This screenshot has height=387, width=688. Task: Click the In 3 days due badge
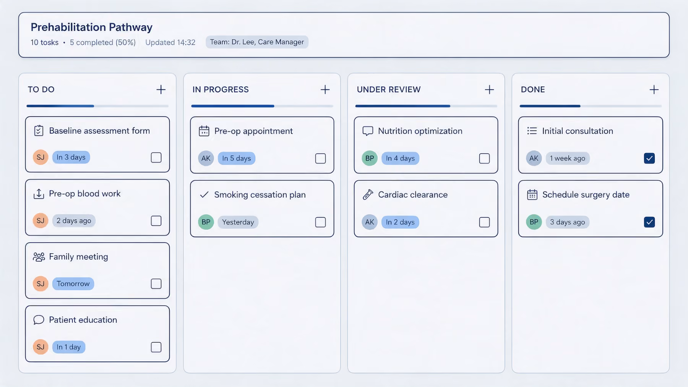tap(71, 157)
